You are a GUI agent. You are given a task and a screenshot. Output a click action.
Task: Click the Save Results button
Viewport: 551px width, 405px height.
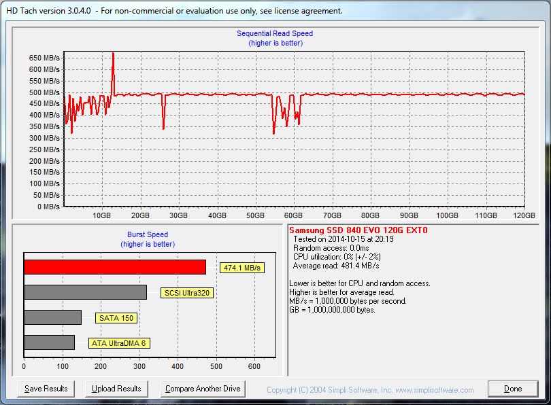[x=46, y=389]
